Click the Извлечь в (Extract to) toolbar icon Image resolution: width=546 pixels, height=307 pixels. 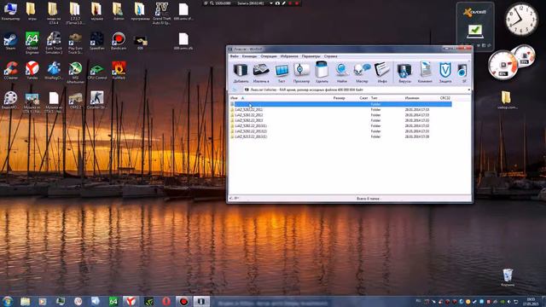(261, 72)
